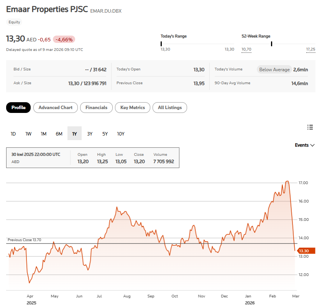Switch chart to 10Y range
The height and width of the screenshot is (307, 322).
click(x=121, y=134)
